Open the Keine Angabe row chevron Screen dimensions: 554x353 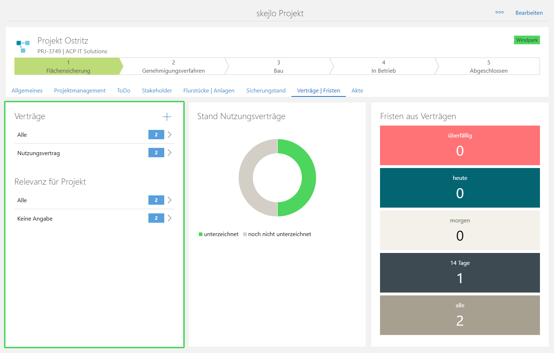click(x=169, y=218)
